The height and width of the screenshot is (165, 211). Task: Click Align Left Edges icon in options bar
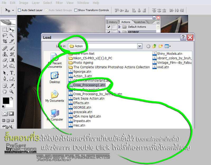(x=134, y=10)
